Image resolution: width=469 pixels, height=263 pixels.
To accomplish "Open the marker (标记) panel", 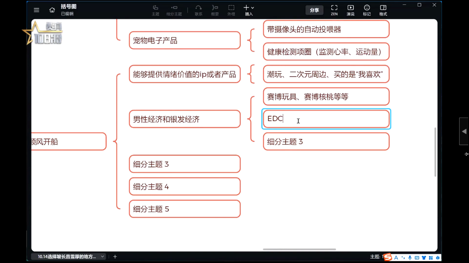I will 367,10.
